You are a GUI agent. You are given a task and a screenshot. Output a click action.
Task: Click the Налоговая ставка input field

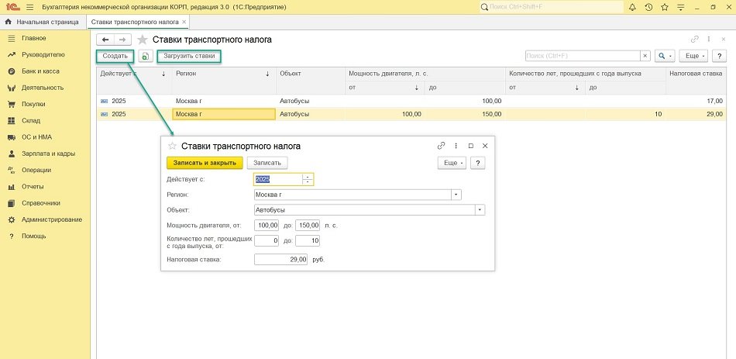[x=281, y=260]
